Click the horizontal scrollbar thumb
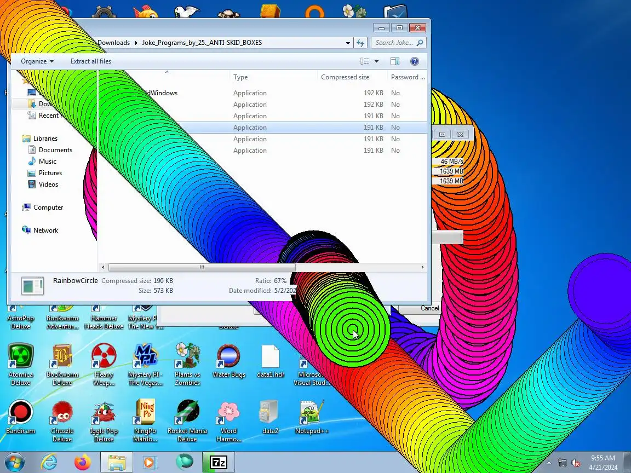This screenshot has width=631, height=473. pyautogui.click(x=202, y=267)
